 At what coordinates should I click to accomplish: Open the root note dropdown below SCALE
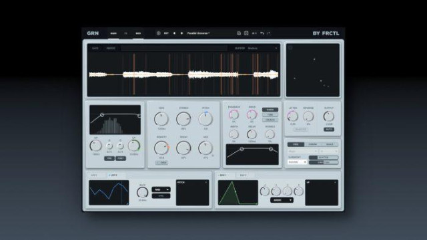pos(329,151)
